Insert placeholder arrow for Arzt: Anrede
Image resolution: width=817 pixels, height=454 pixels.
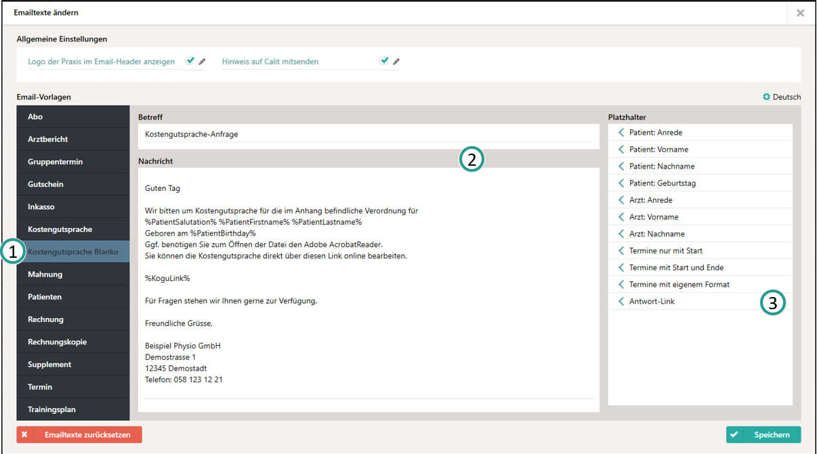click(x=621, y=200)
